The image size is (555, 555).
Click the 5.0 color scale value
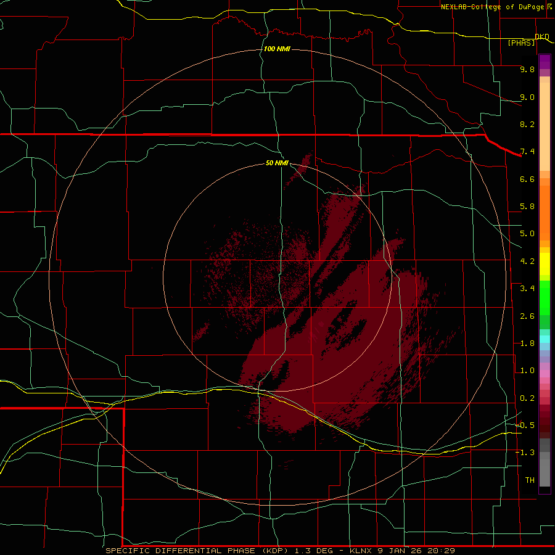(x=527, y=234)
